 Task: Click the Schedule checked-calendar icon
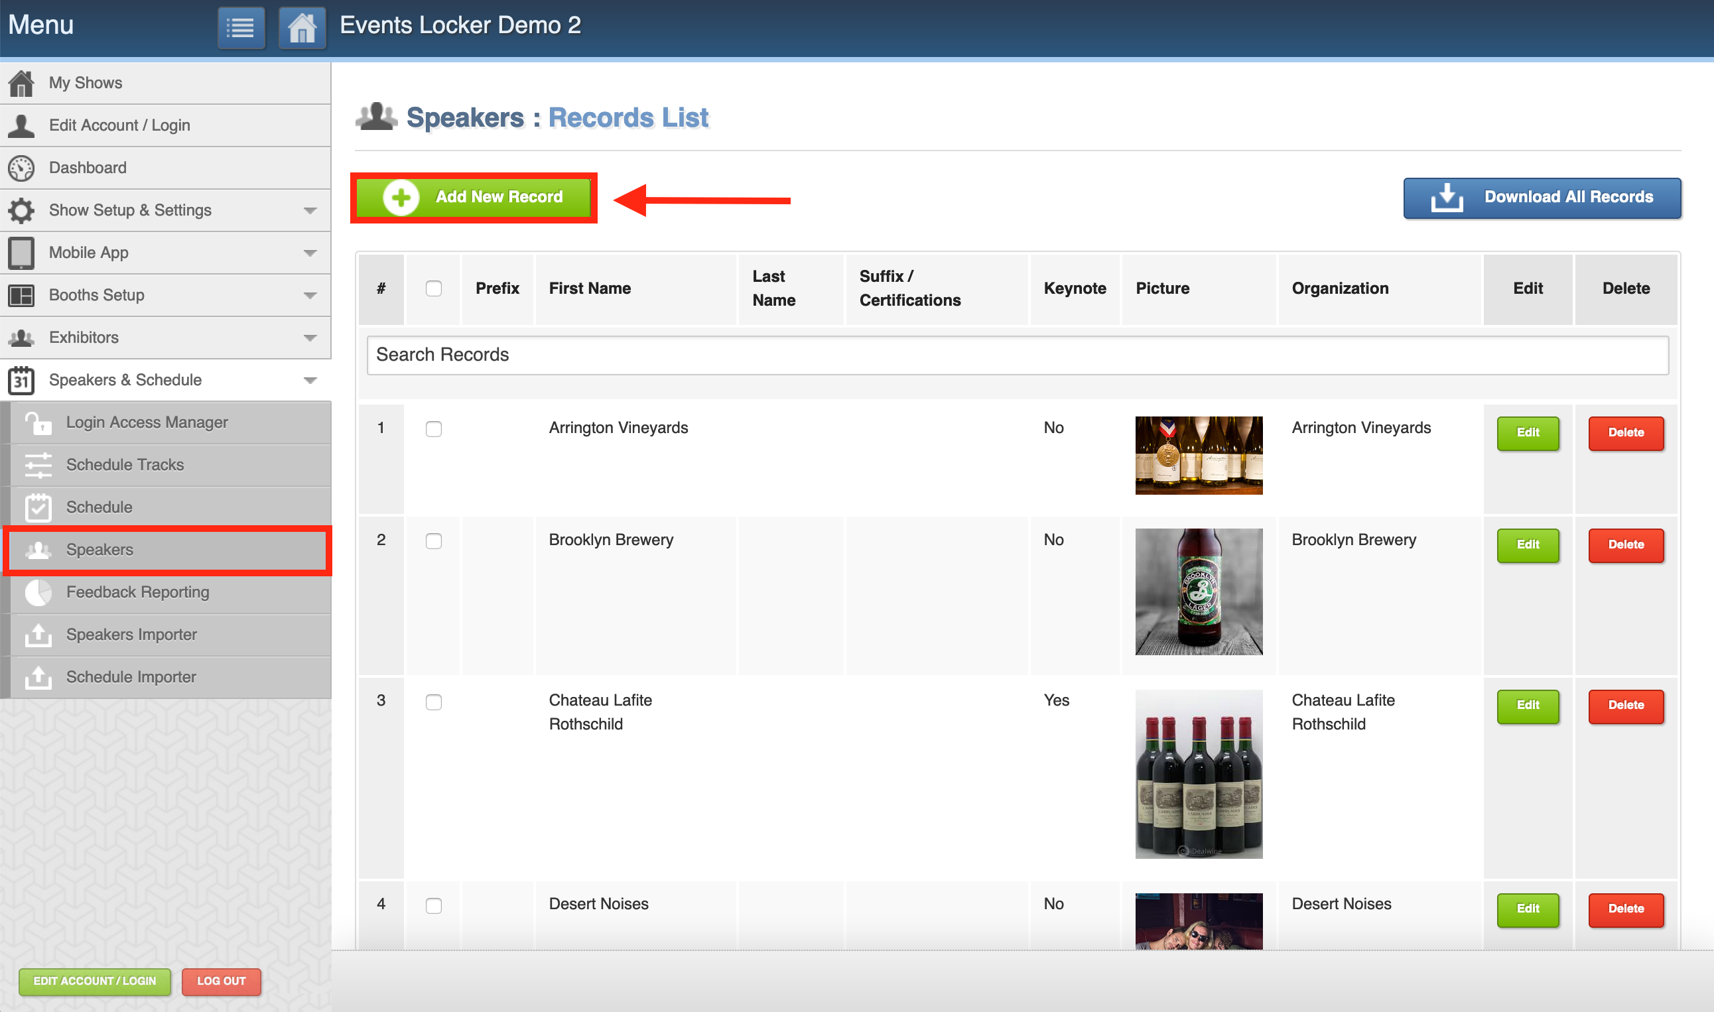coord(38,507)
